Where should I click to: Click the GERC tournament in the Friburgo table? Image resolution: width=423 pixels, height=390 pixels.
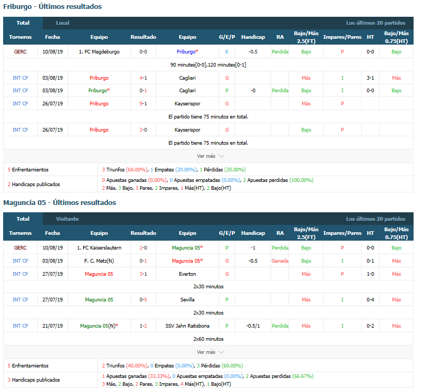click(x=20, y=51)
